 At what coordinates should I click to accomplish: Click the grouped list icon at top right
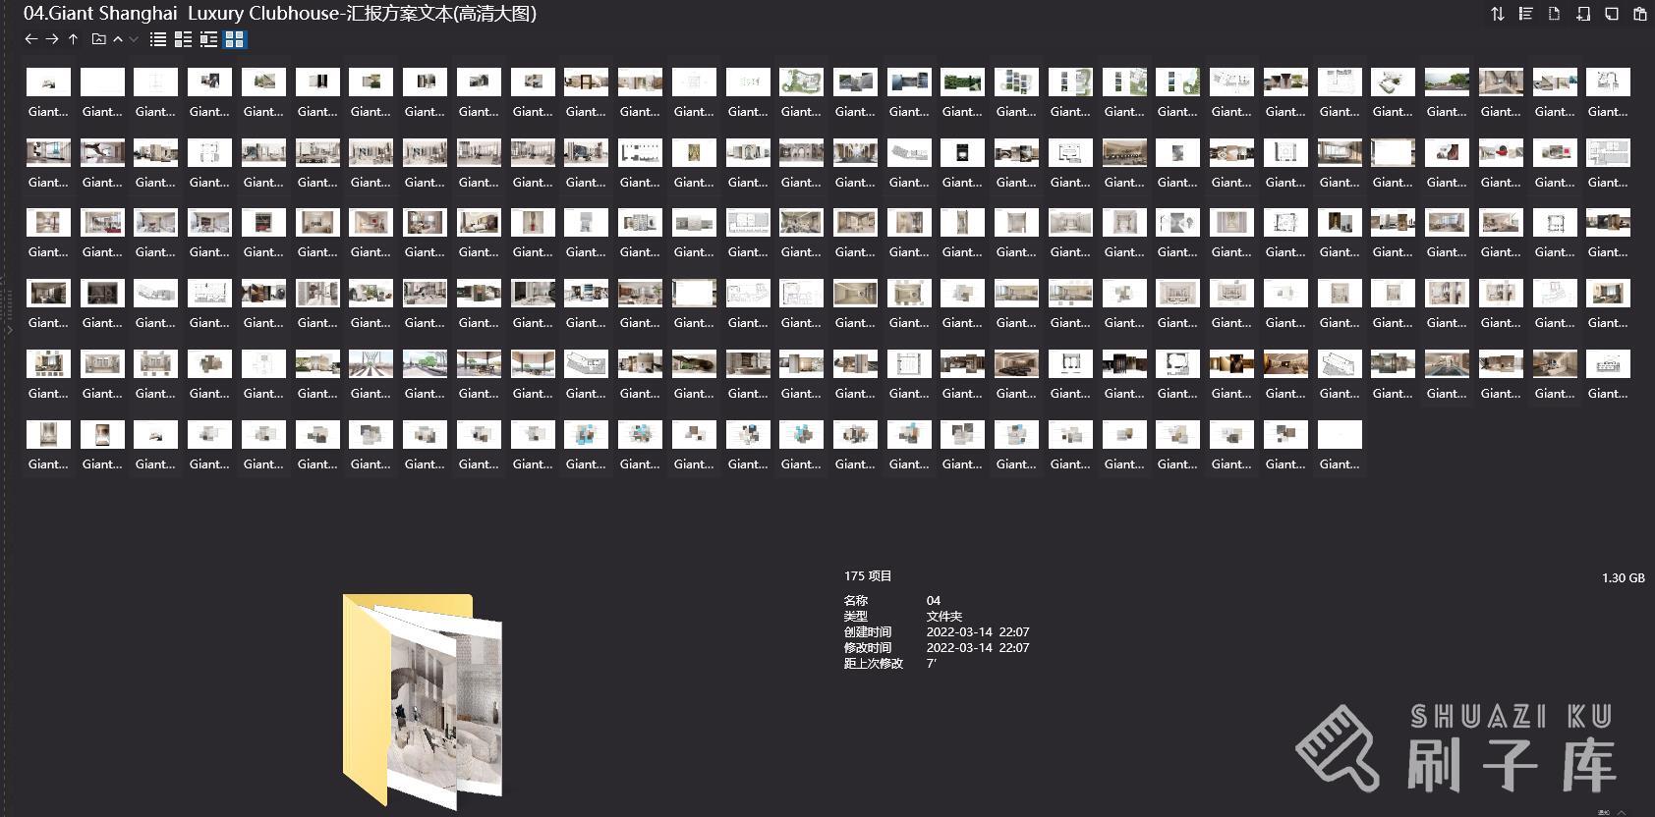[x=1525, y=14]
